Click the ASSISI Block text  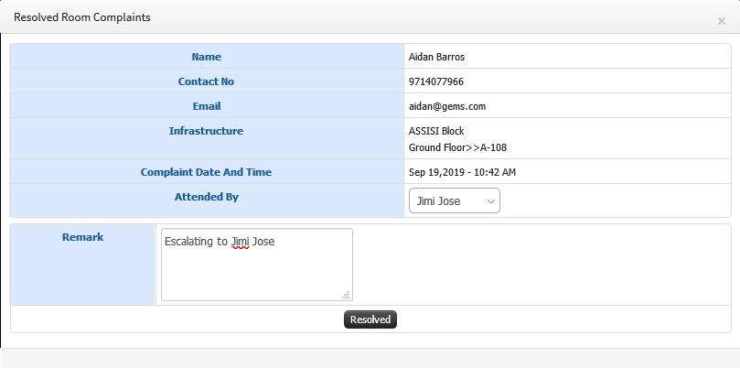436,131
